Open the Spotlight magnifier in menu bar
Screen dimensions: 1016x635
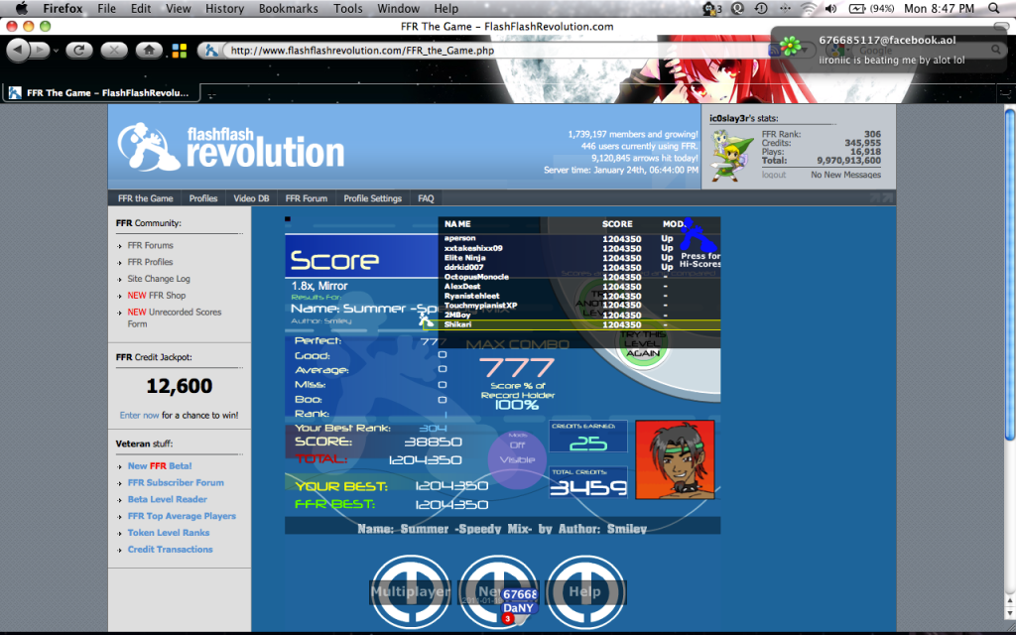(995, 9)
